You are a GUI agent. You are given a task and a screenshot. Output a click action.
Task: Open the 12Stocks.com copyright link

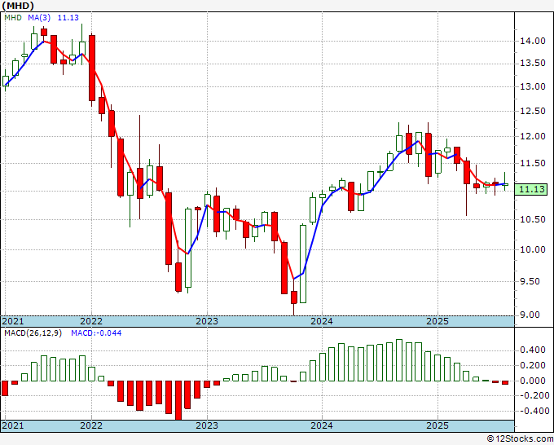coord(520,439)
